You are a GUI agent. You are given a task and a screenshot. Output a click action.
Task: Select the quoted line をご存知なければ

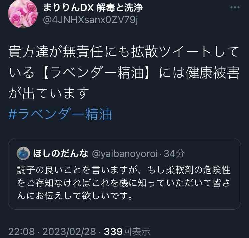pyautogui.click(x=124, y=183)
